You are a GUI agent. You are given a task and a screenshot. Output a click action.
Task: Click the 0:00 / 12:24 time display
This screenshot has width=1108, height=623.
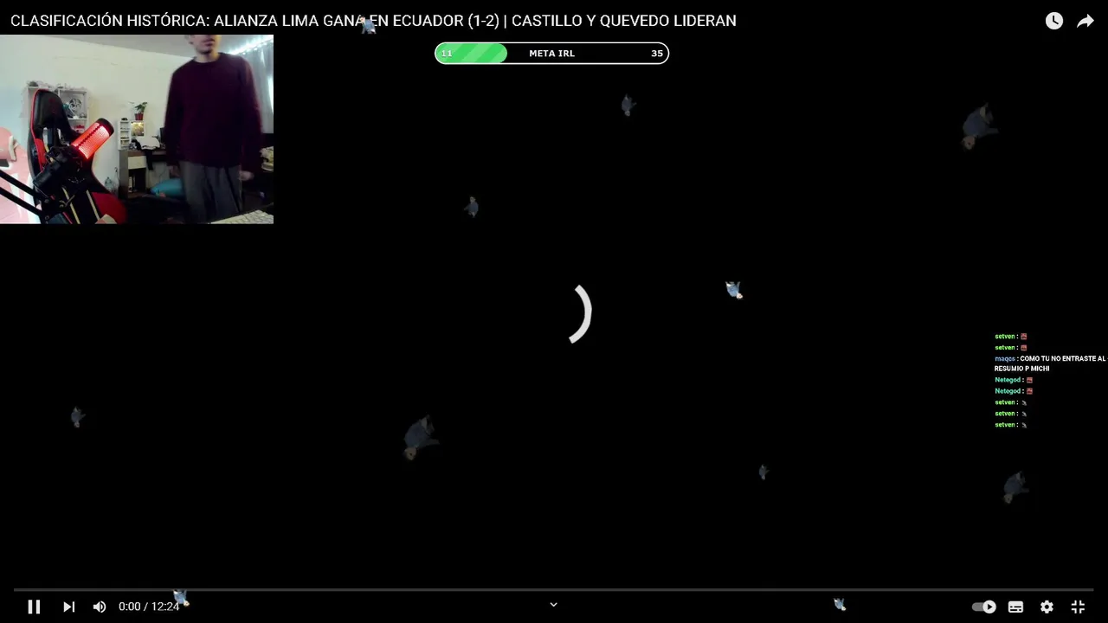[x=149, y=607]
